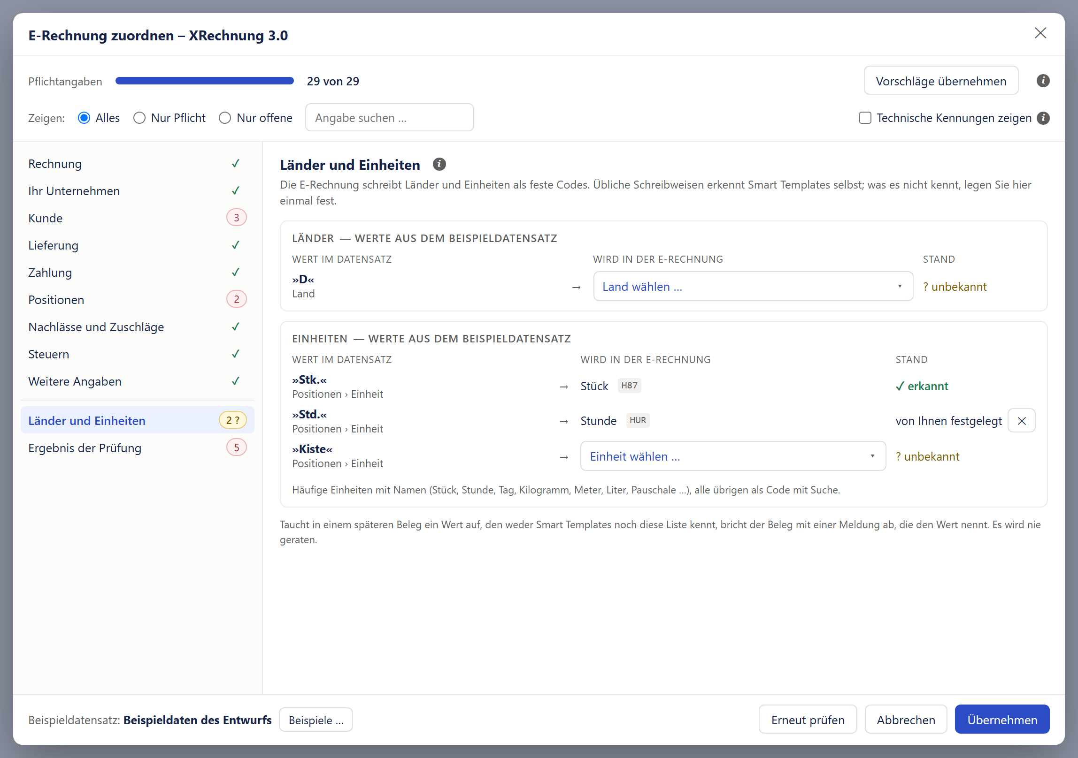This screenshot has width=1078, height=758.
Task: Click the unbekannt status for Land D
Action: pyautogui.click(x=955, y=287)
